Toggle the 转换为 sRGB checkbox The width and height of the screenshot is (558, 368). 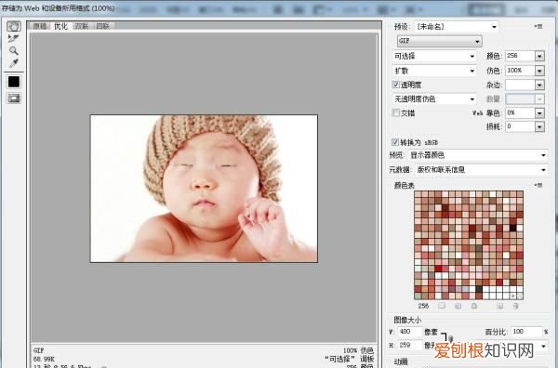(x=395, y=142)
